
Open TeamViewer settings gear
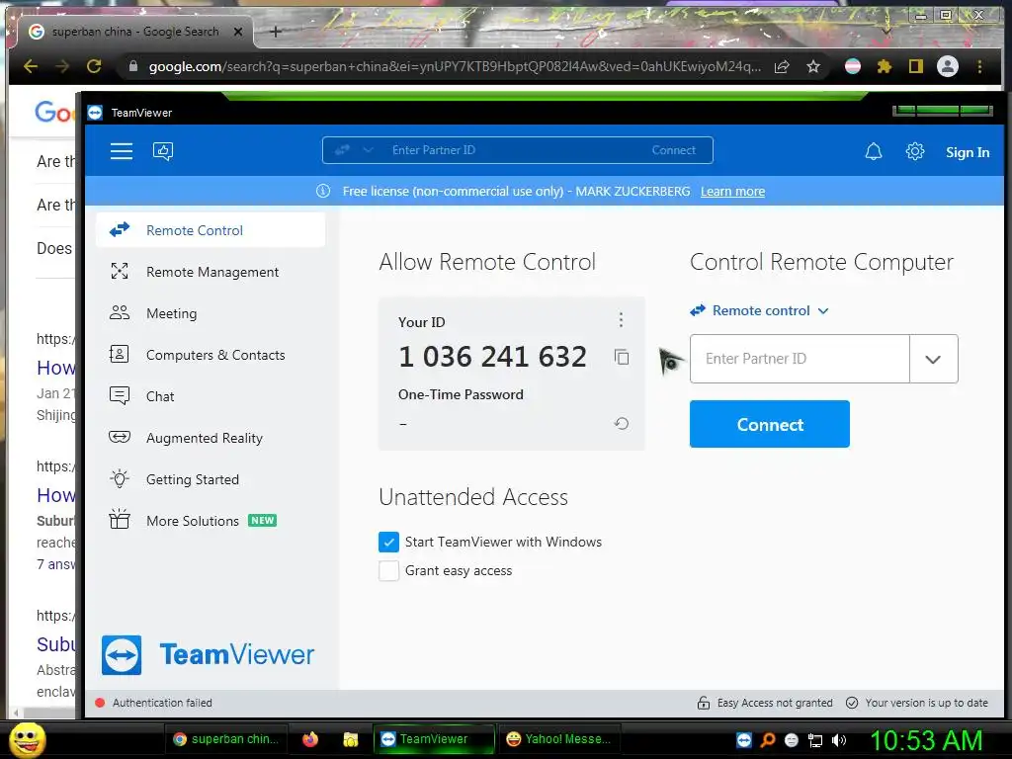914,151
